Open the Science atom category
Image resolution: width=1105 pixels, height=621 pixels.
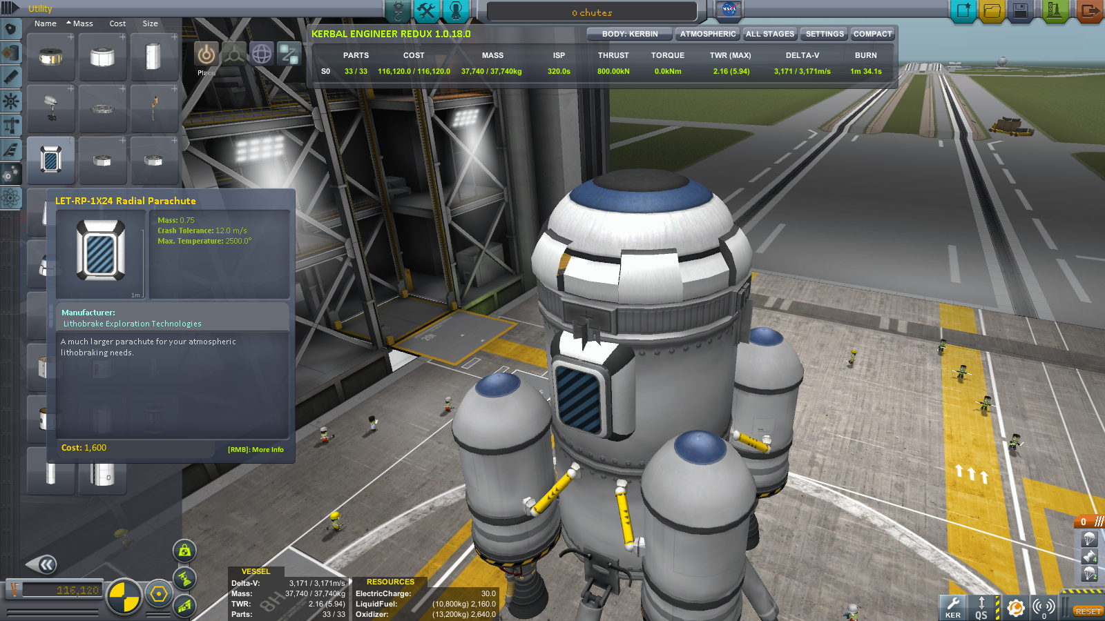pos(10,198)
